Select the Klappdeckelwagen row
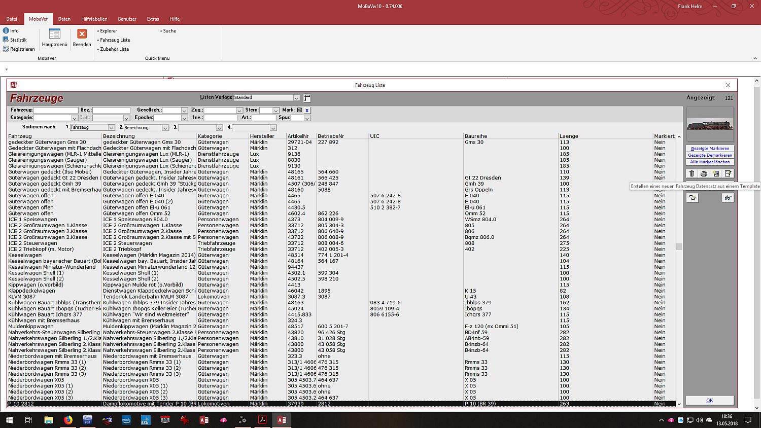The image size is (761, 428). click(x=341, y=291)
